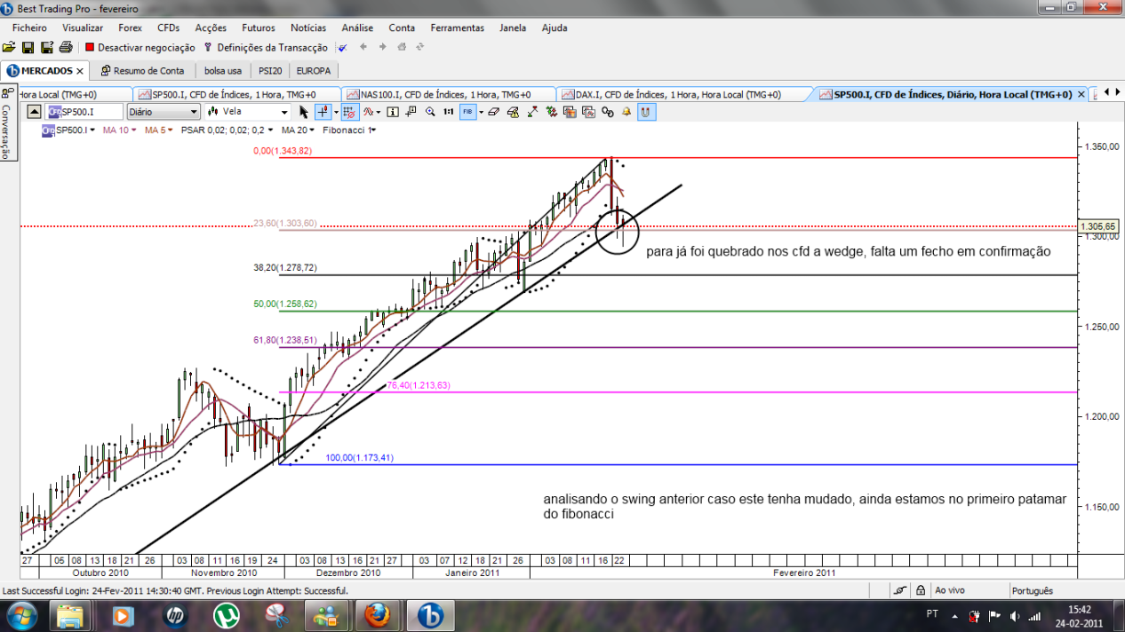Select the FIB Fibonacci tool
The height and width of the screenshot is (632, 1125).
[x=468, y=112]
